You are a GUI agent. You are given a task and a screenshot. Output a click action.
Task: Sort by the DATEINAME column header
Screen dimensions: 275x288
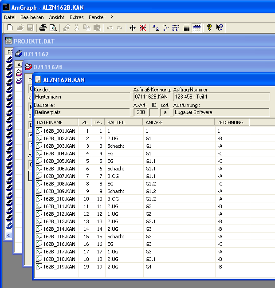[x=56, y=122]
